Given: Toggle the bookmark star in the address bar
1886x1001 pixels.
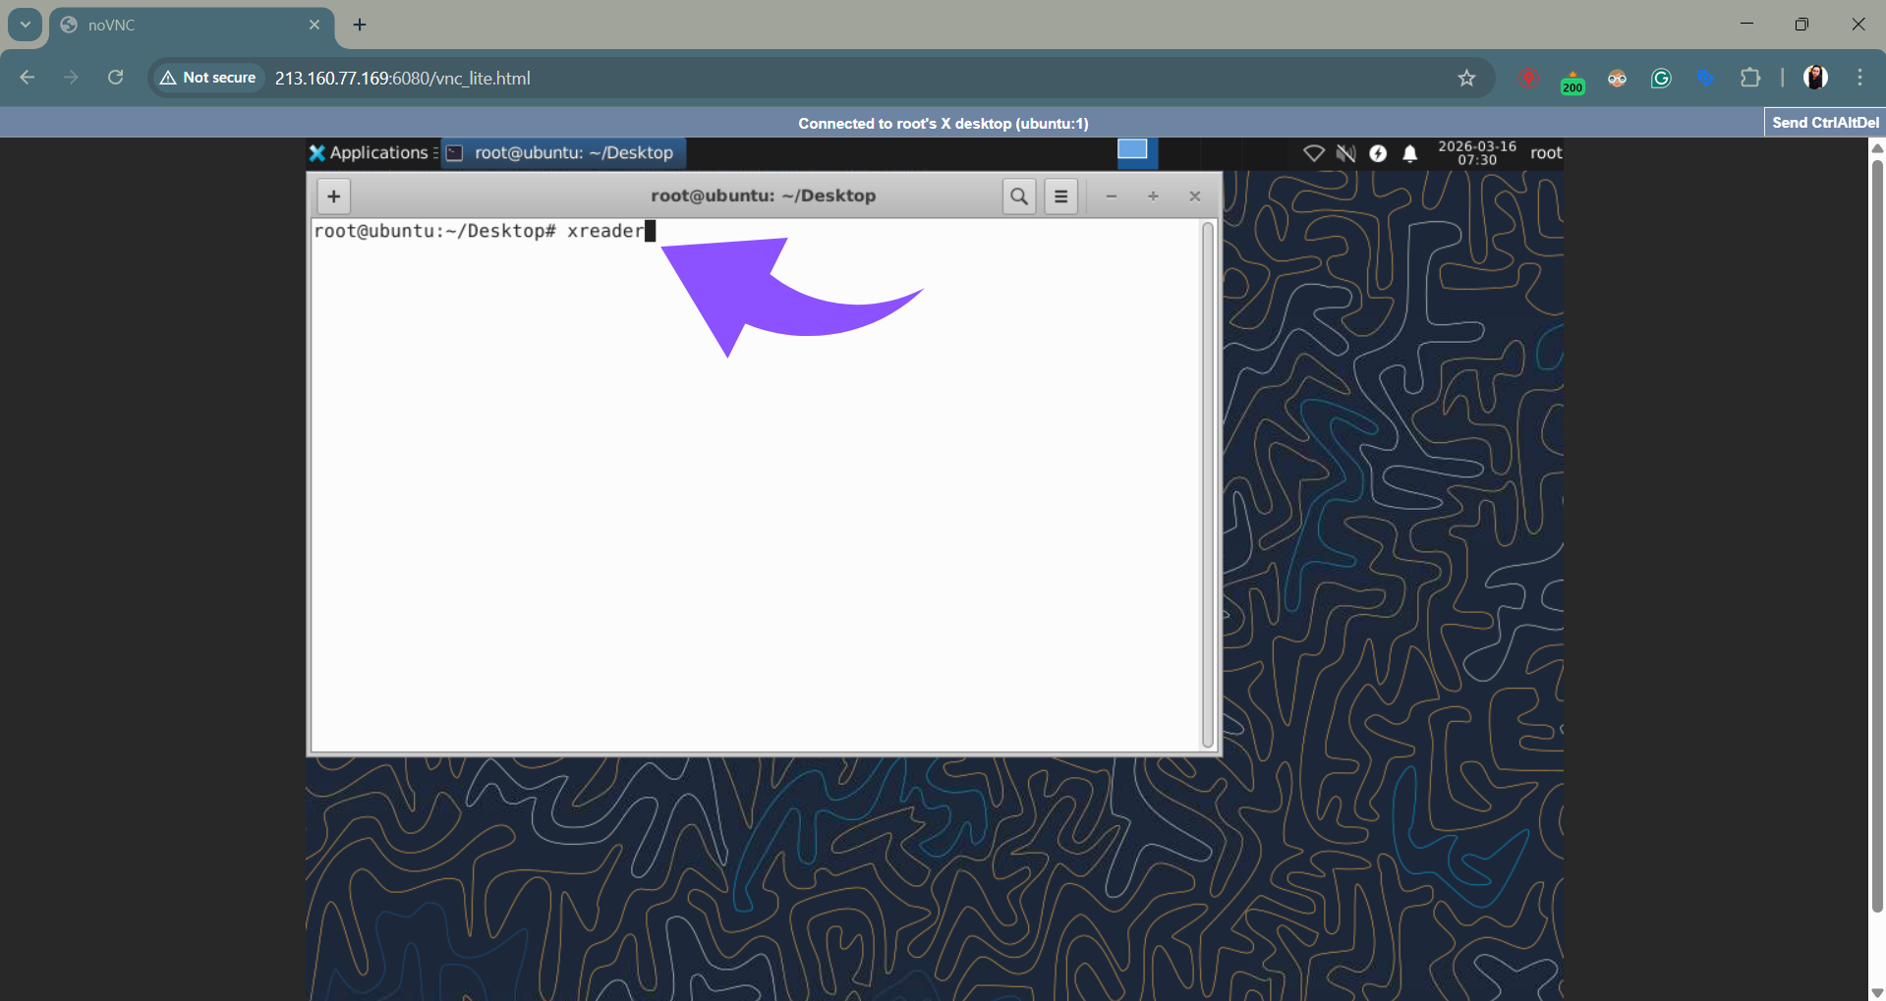Looking at the screenshot, I should pyautogui.click(x=1466, y=78).
